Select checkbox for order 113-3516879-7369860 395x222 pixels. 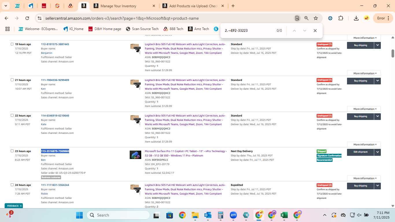12,151
